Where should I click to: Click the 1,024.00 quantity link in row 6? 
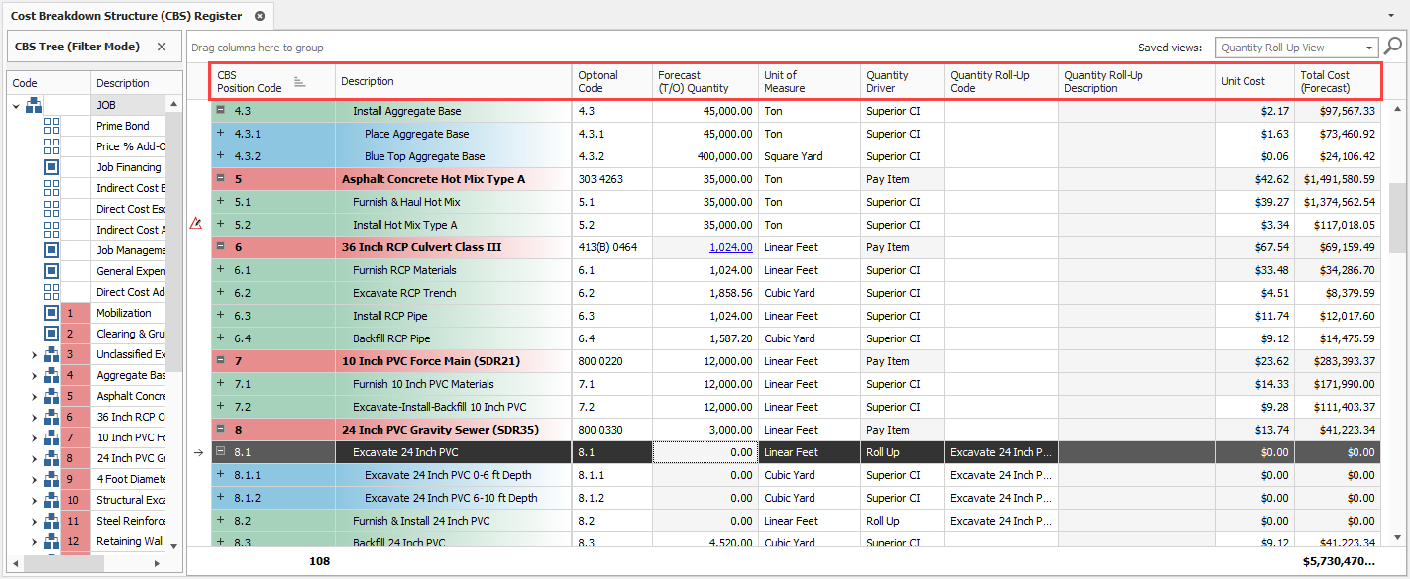(730, 247)
